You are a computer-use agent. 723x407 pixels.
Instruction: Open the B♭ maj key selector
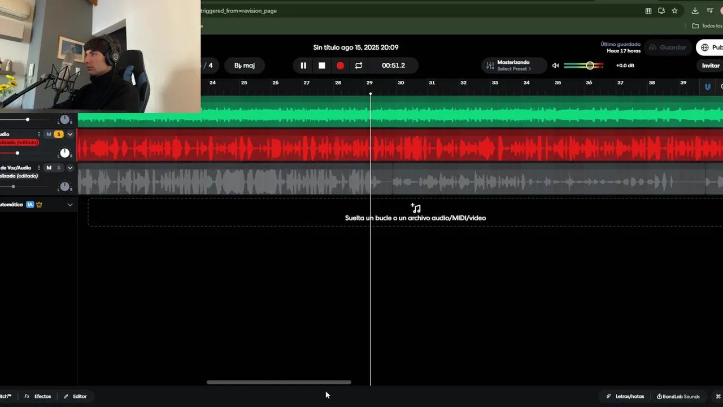coord(245,66)
